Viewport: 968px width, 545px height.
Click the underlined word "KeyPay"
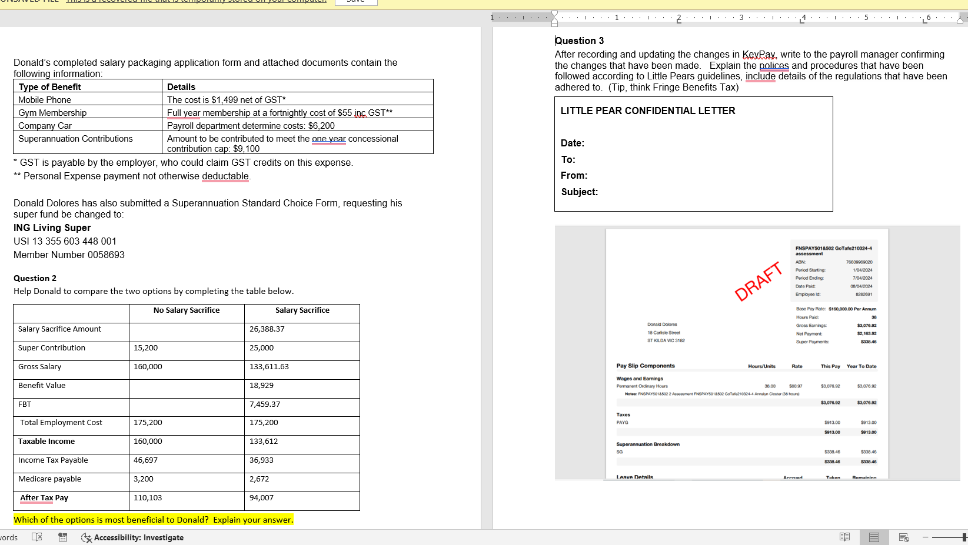(x=759, y=54)
